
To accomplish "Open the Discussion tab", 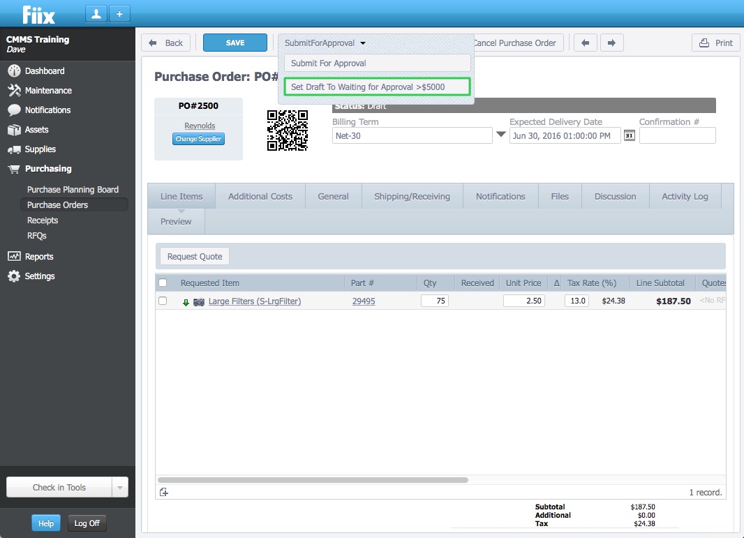I will point(616,196).
